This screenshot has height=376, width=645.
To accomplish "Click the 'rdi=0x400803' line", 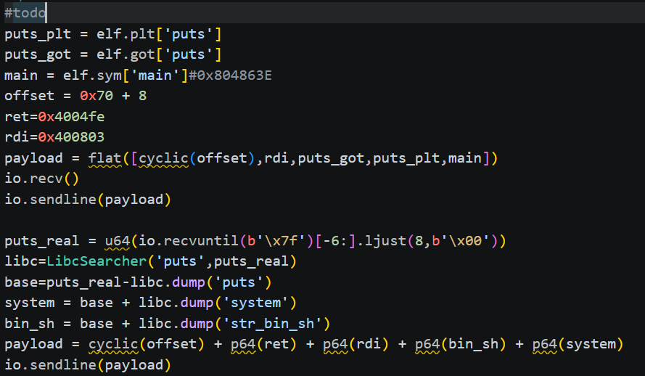I will point(54,137).
